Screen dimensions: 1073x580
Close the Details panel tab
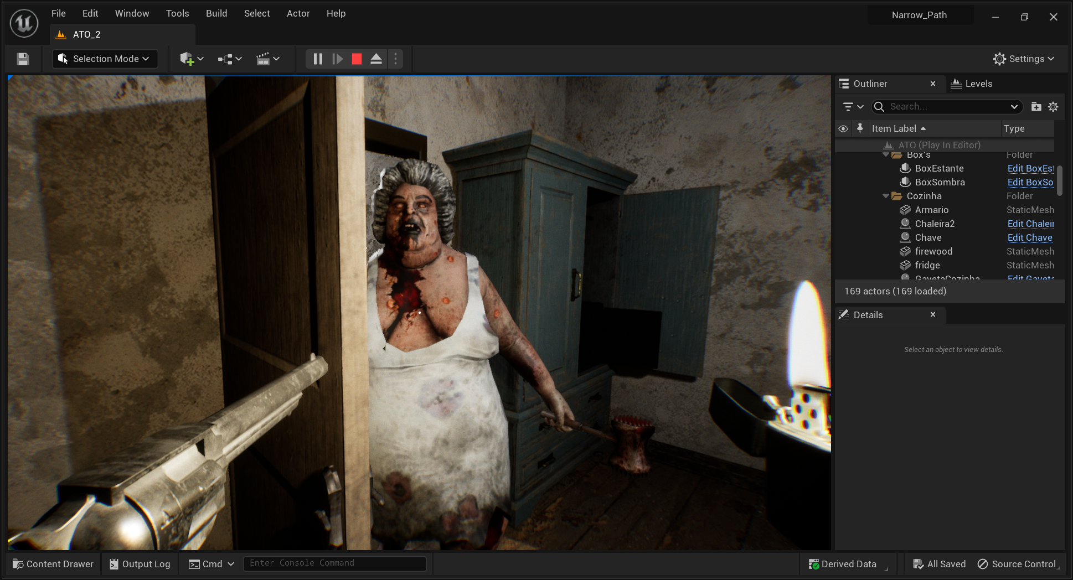pos(933,314)
